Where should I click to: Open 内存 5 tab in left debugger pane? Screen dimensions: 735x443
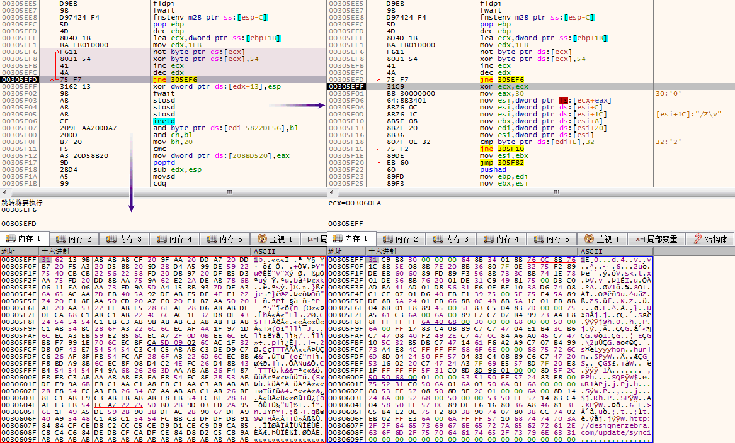click(225, 239)
